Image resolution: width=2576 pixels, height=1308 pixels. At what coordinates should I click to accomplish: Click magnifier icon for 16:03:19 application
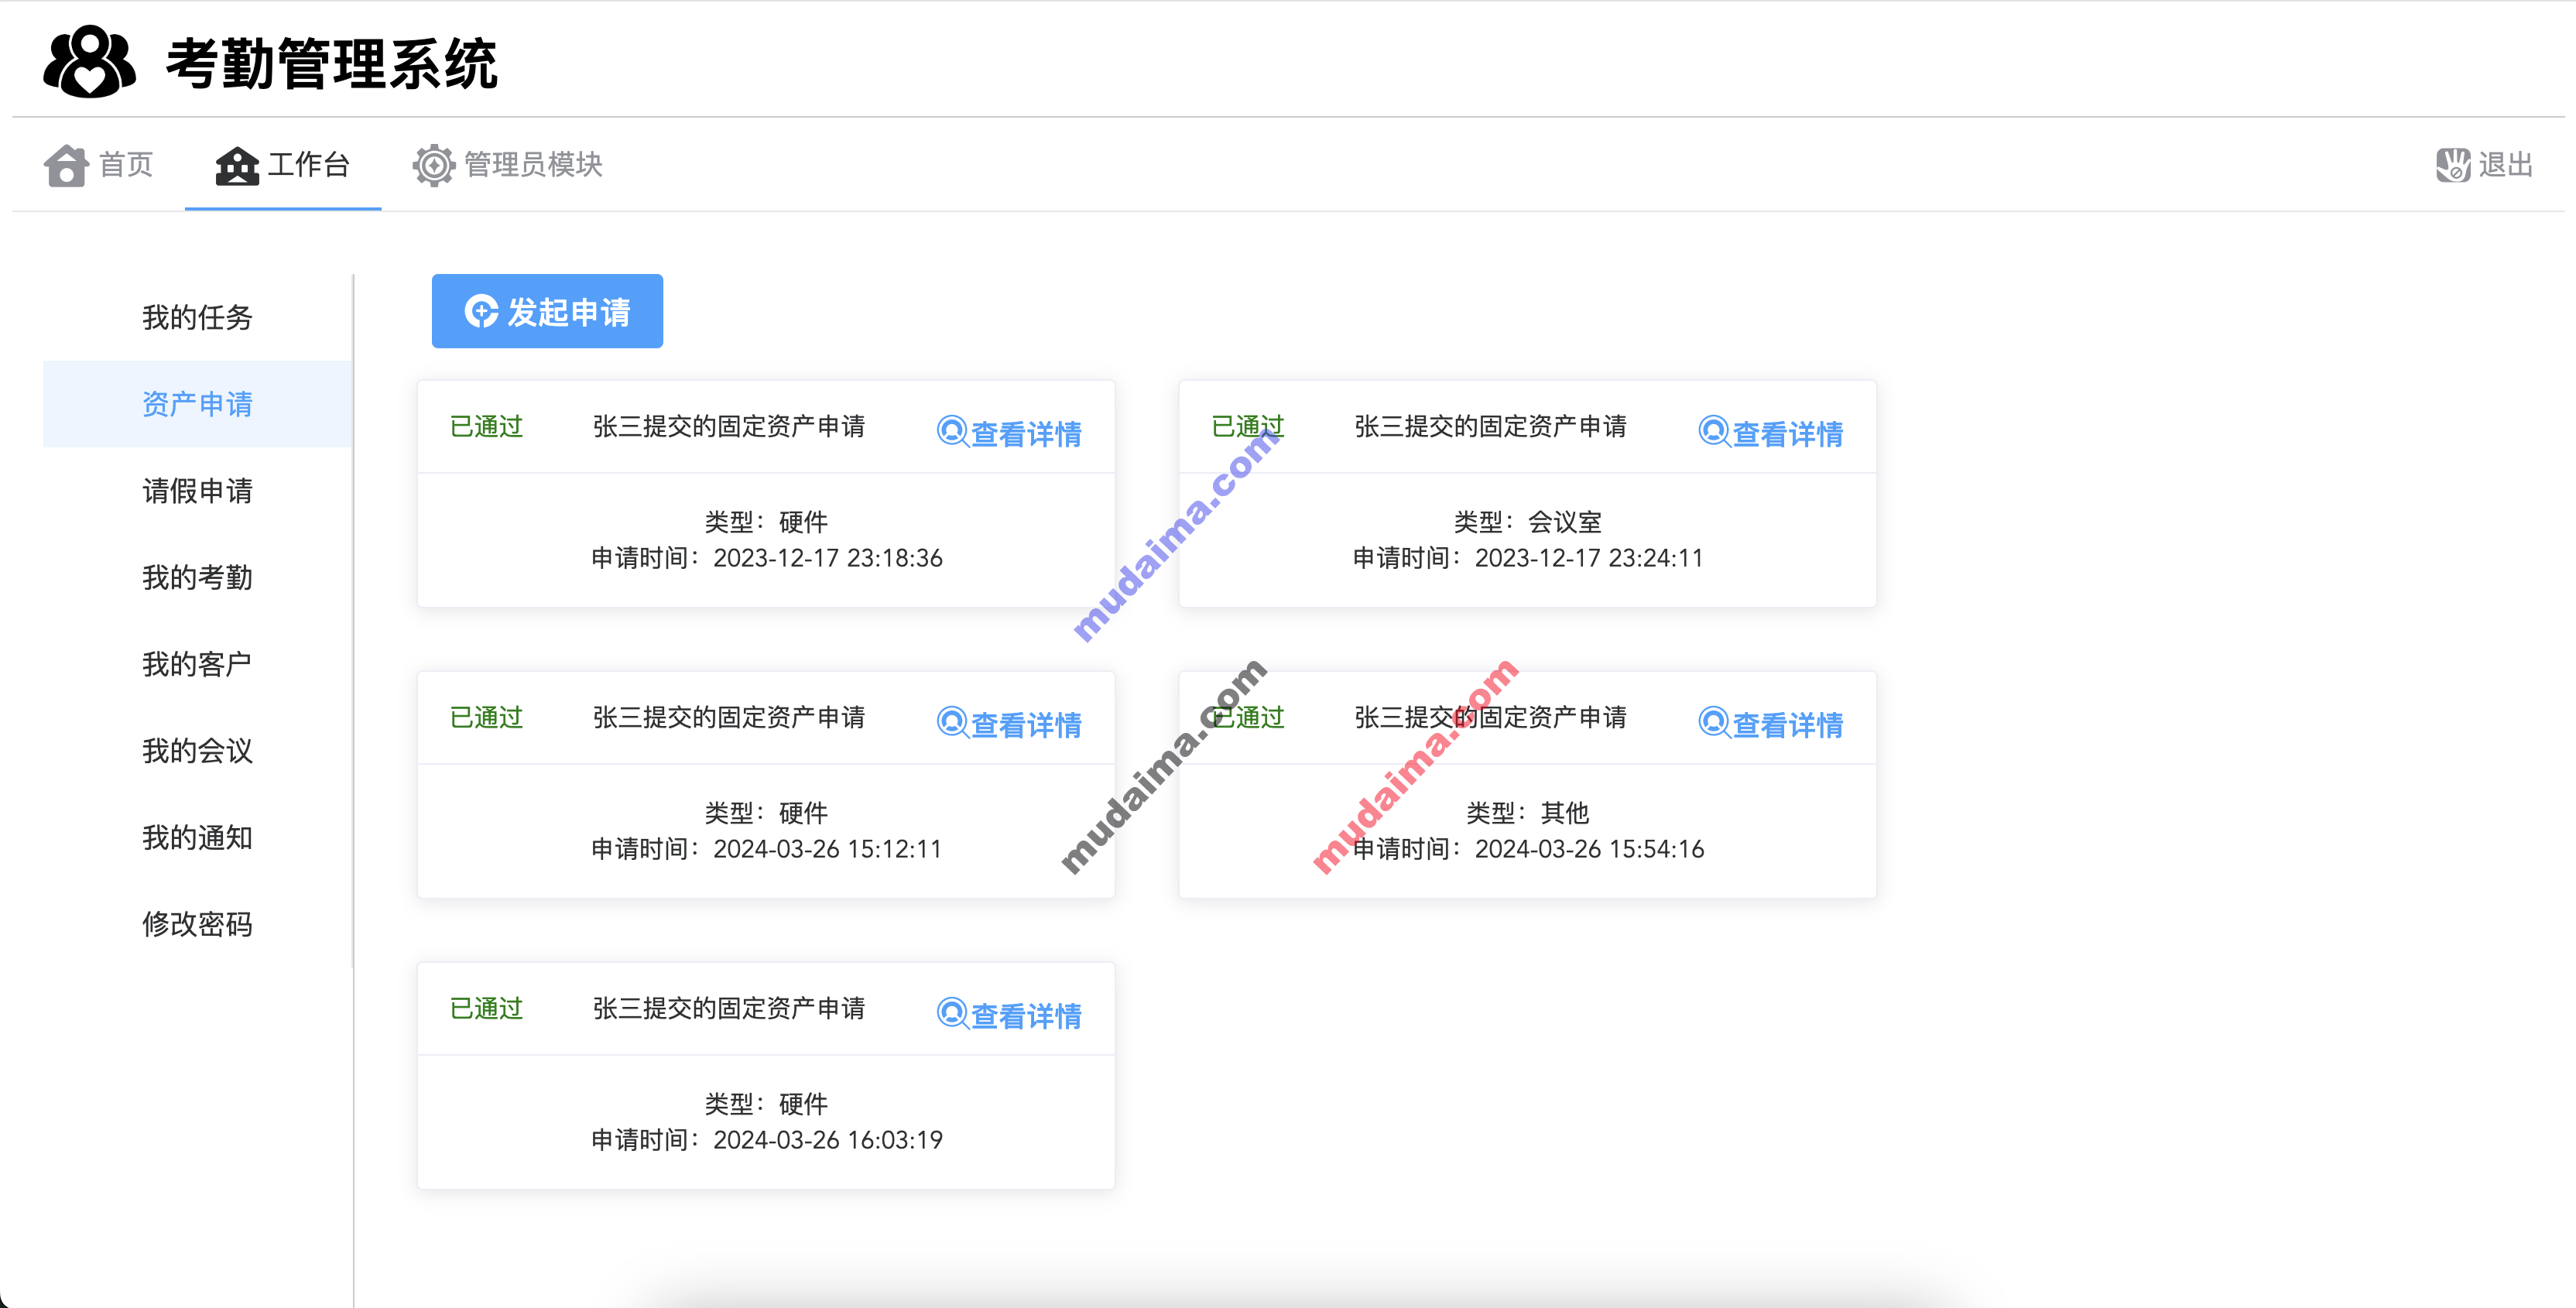(952, 1014)
